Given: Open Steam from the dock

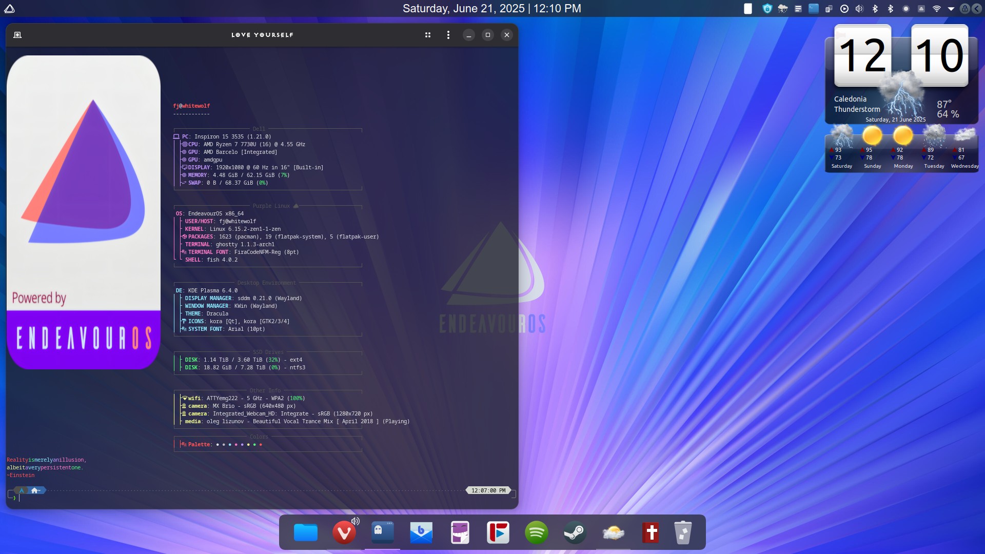Looking at the screenshot, I should pos(575,533).
